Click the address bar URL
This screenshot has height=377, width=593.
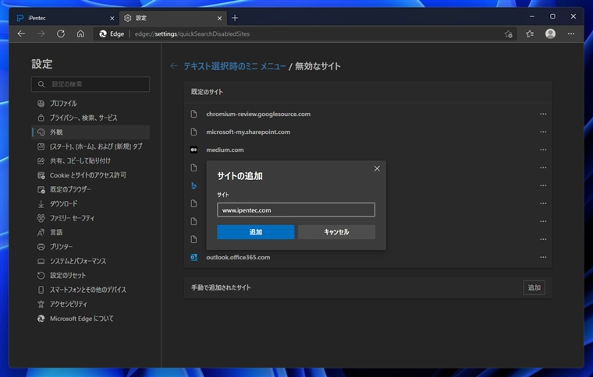tap(192, 34)
